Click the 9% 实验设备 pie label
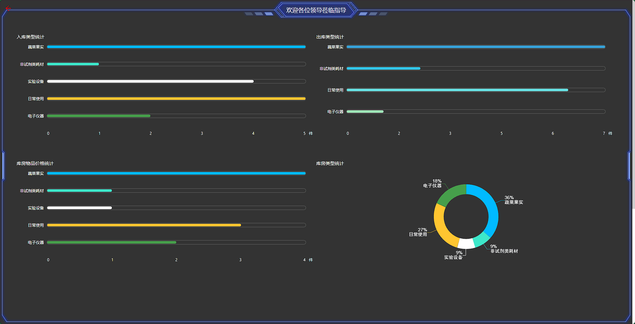Image resolution: width=635 pixels, height=324 pixels. [453, 255]
